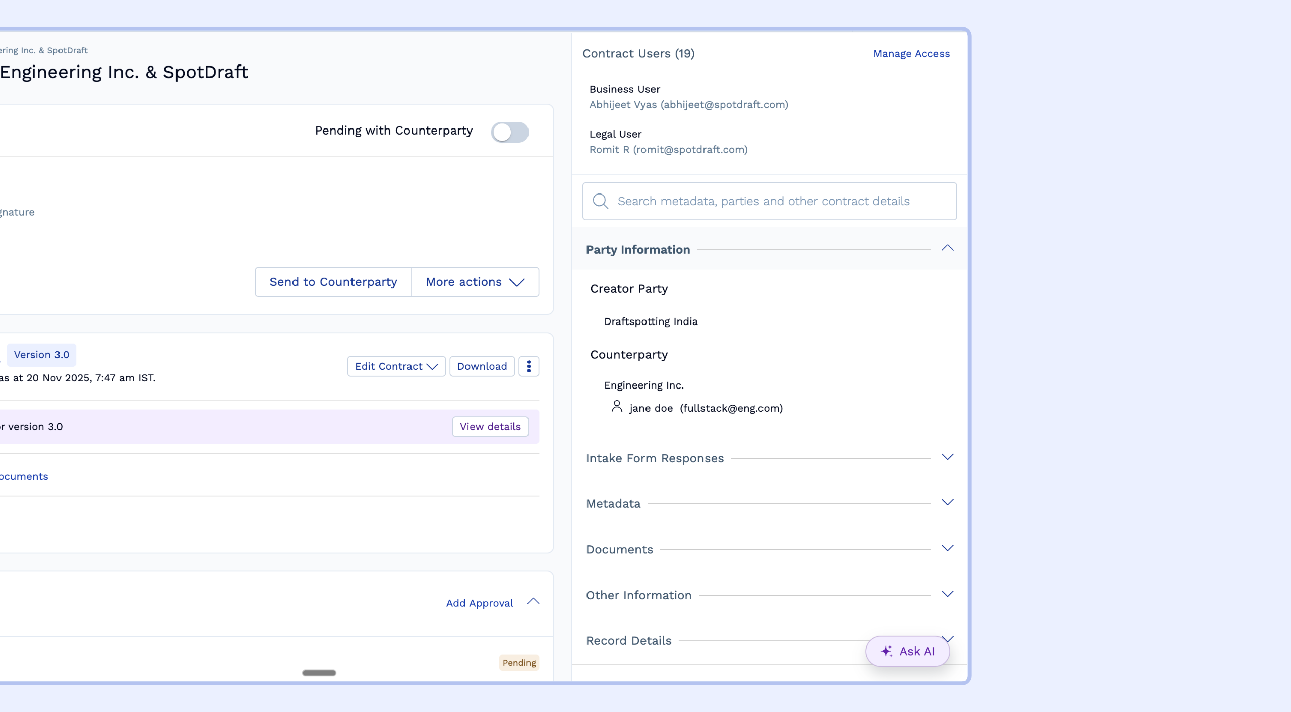Open the Manage Access link
The height and width of the screenshot is (712, 1291).
click(x=911, y=54)
